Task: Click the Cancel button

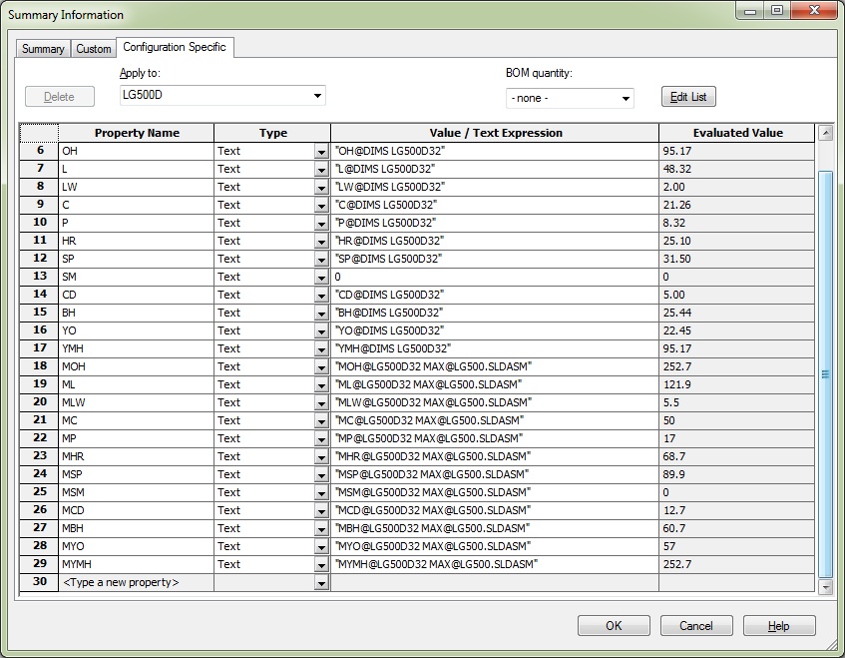Action: point(696,626)
